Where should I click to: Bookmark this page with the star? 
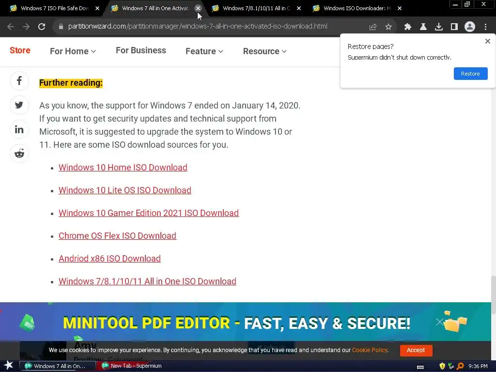[388, 27]
